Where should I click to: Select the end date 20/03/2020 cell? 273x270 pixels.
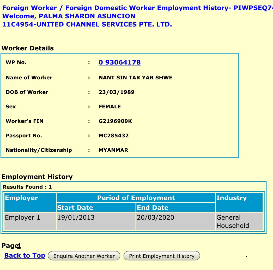(175, 221)
